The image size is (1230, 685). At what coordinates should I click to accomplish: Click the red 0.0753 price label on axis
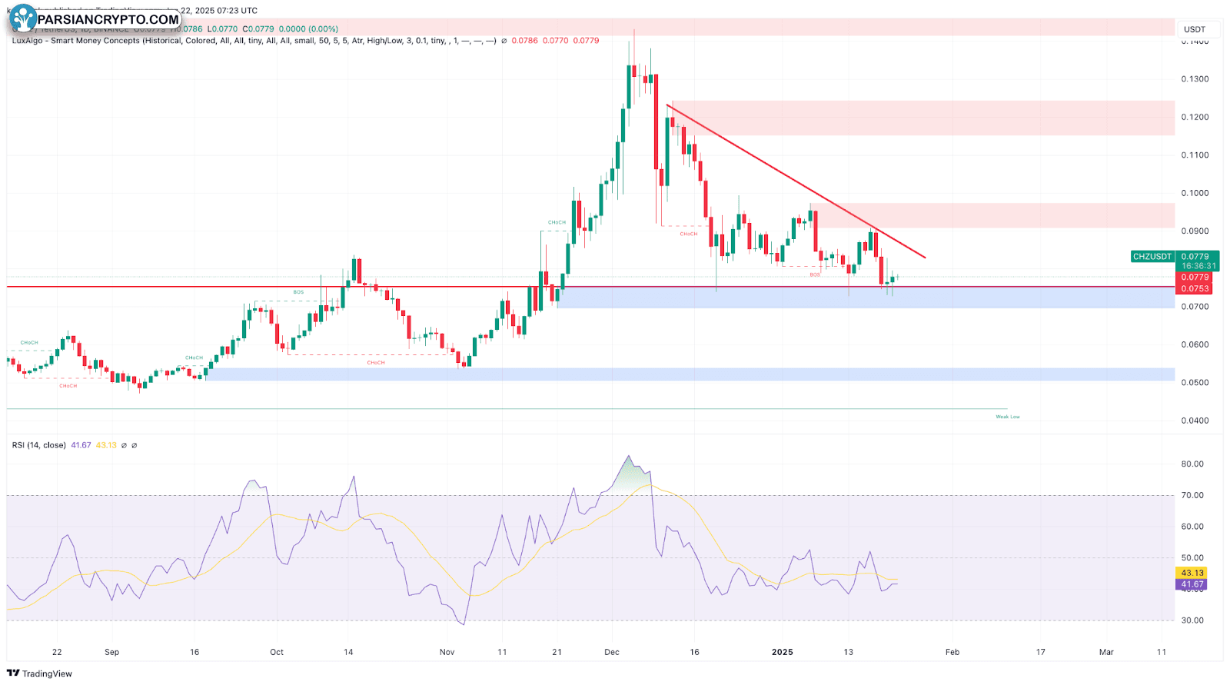coord(1195,289)
